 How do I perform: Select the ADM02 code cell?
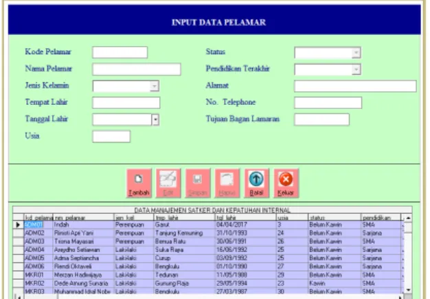pyautogui.click(x=38, y=233)
